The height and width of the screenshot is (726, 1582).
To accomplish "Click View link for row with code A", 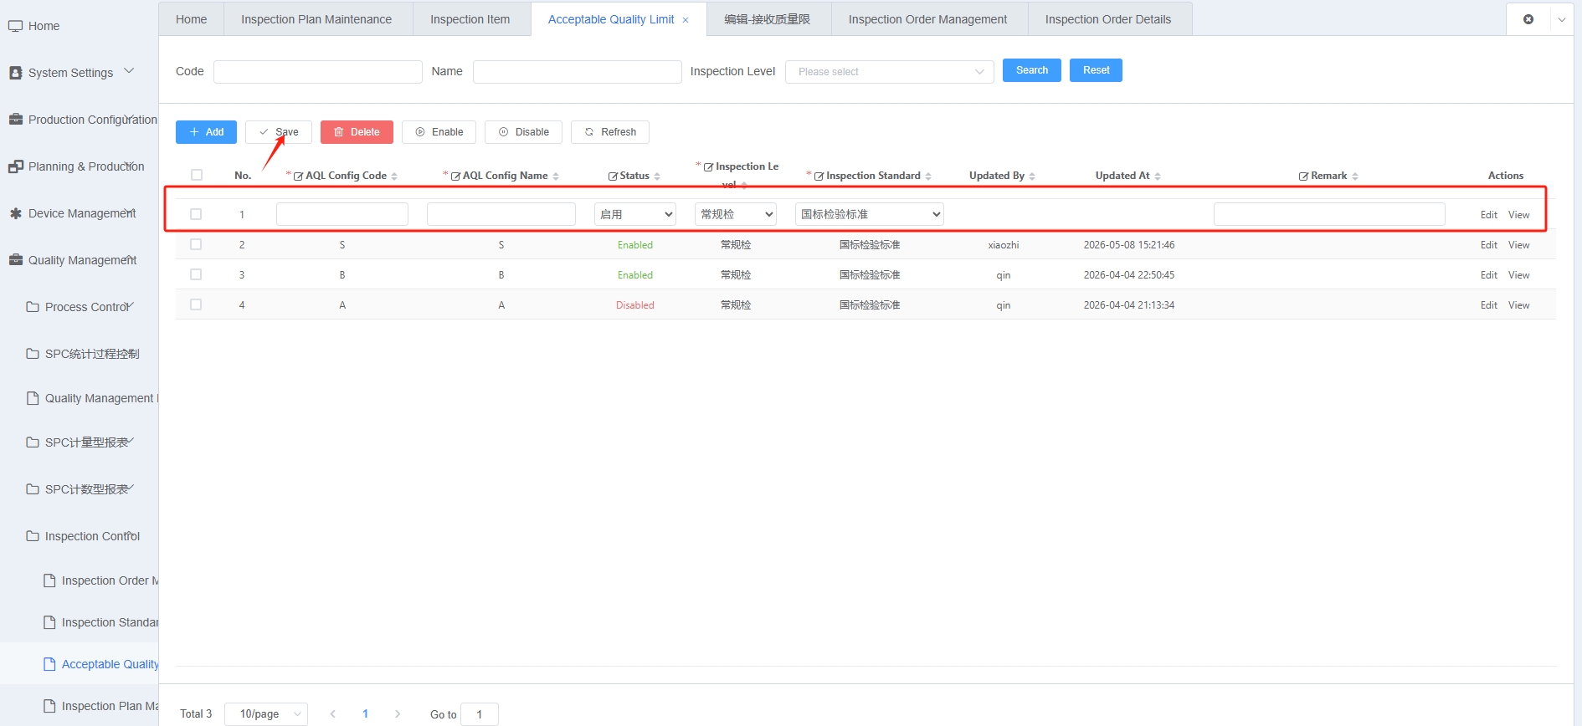I will pos(1518,305).
